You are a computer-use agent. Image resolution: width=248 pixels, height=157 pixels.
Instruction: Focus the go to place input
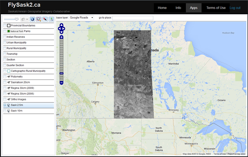click(133, 18)
